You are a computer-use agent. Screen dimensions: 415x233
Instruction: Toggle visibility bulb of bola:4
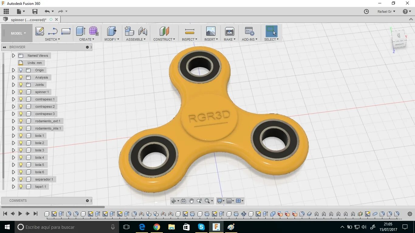[21, 157]
